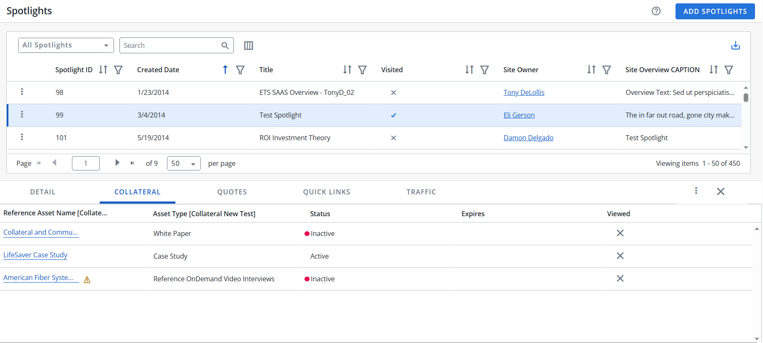Filter the Visited column
The height and width of the screenshot is (343, 763).
point(485,70)
